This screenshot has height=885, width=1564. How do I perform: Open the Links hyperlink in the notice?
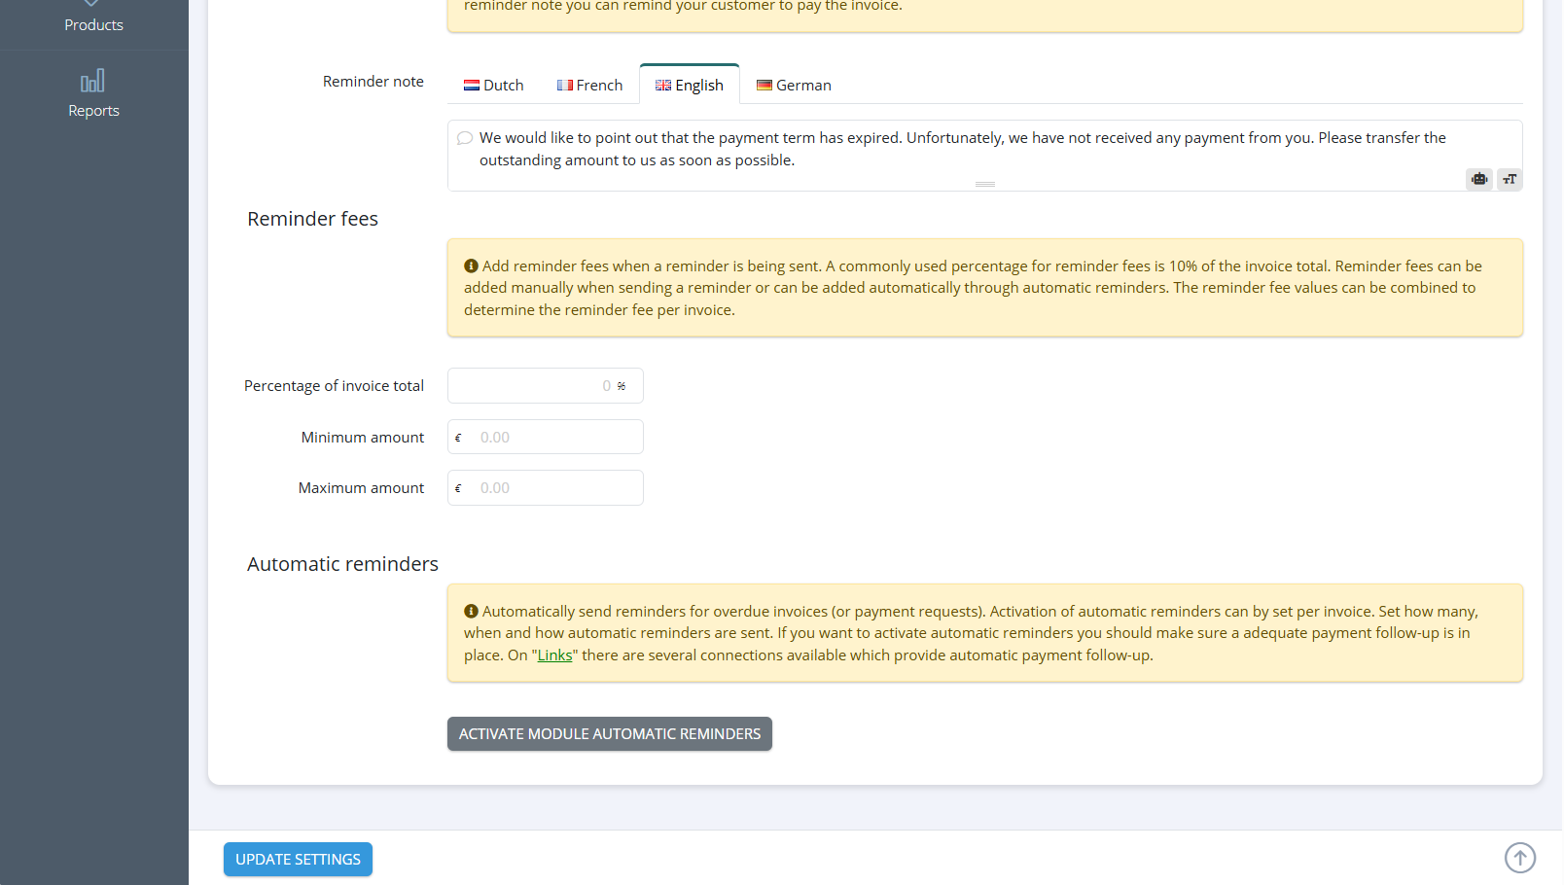[554, 655]
